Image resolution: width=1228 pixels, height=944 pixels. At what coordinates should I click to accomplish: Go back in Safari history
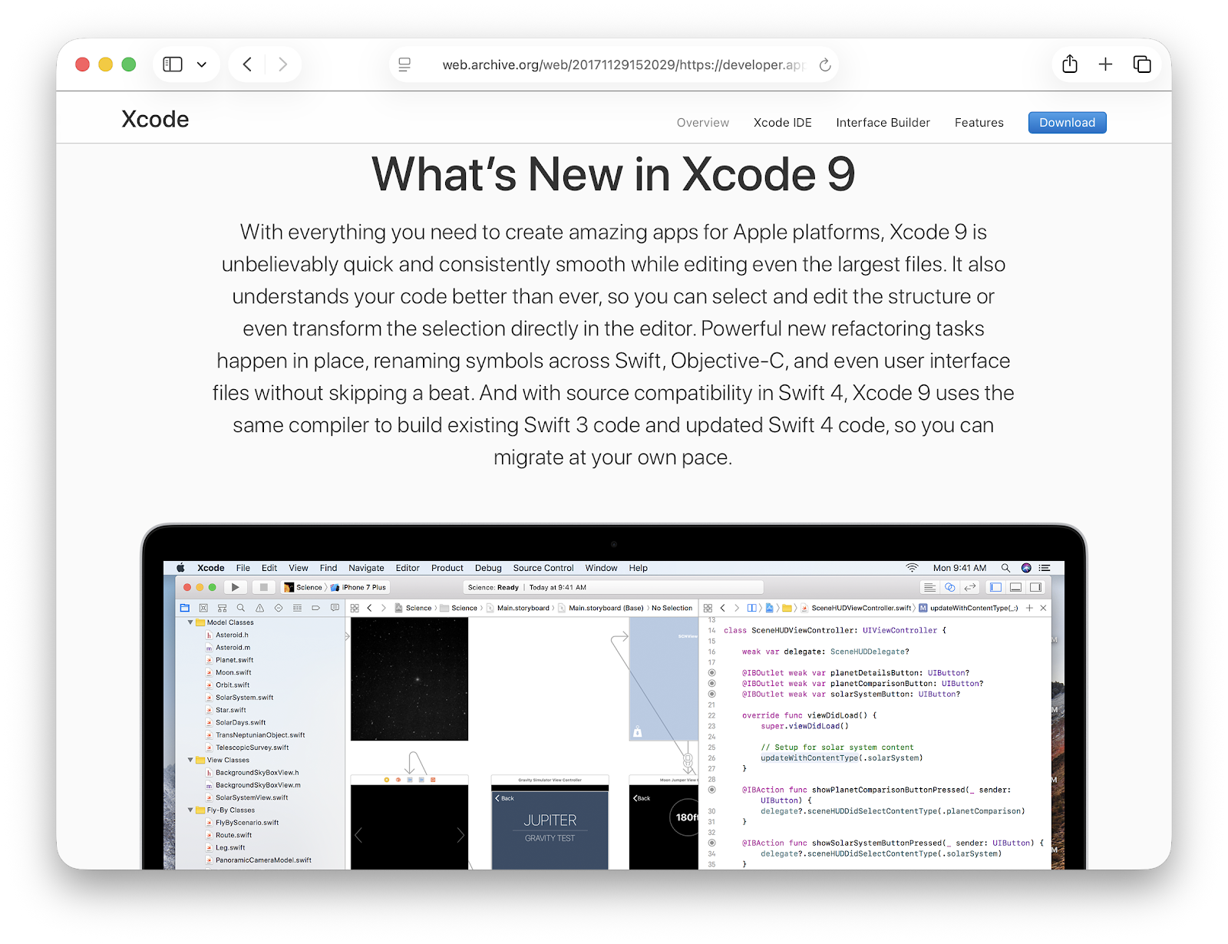click(247, 64)
